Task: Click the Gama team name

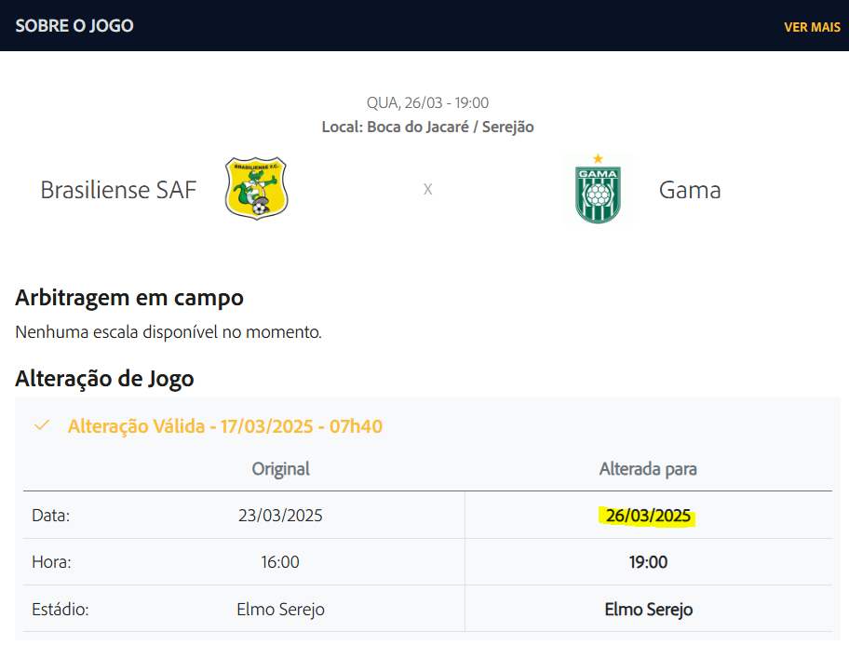Action: pos(690,190)
